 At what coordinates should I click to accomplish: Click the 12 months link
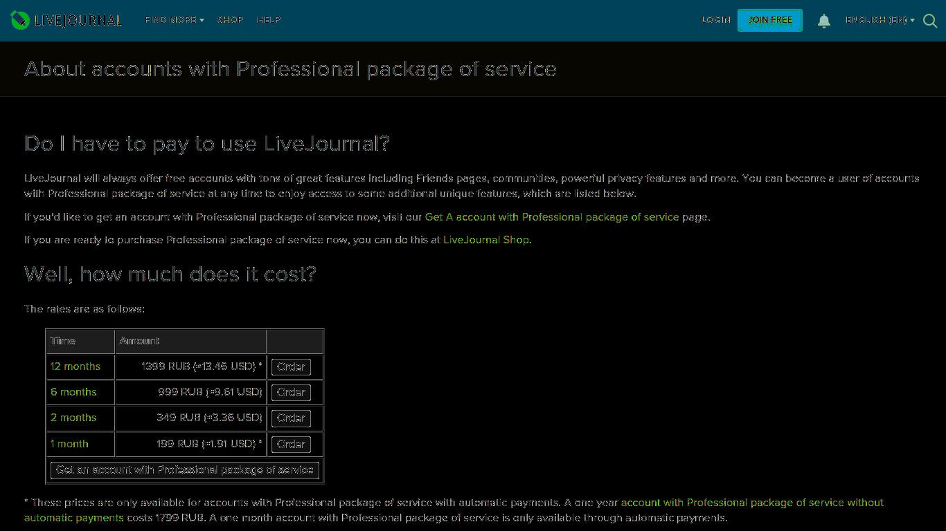click(75, 366)
